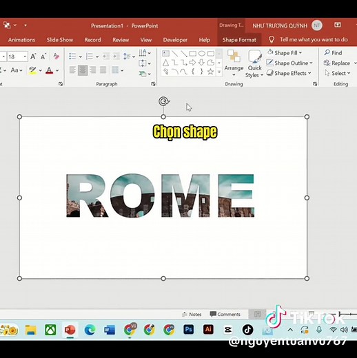Select the Elbow Connector shape
Image resolution: width=357 pixels, height=358 pixels.
(175, 63)
